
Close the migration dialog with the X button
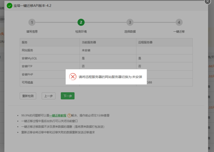tap(208, 2)
